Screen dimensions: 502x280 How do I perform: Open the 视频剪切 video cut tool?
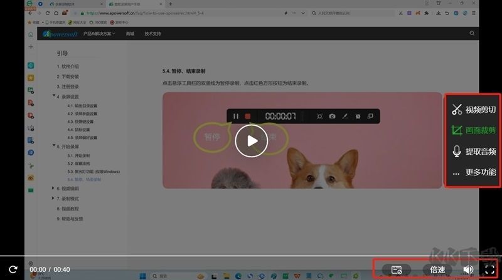[474, 110]
